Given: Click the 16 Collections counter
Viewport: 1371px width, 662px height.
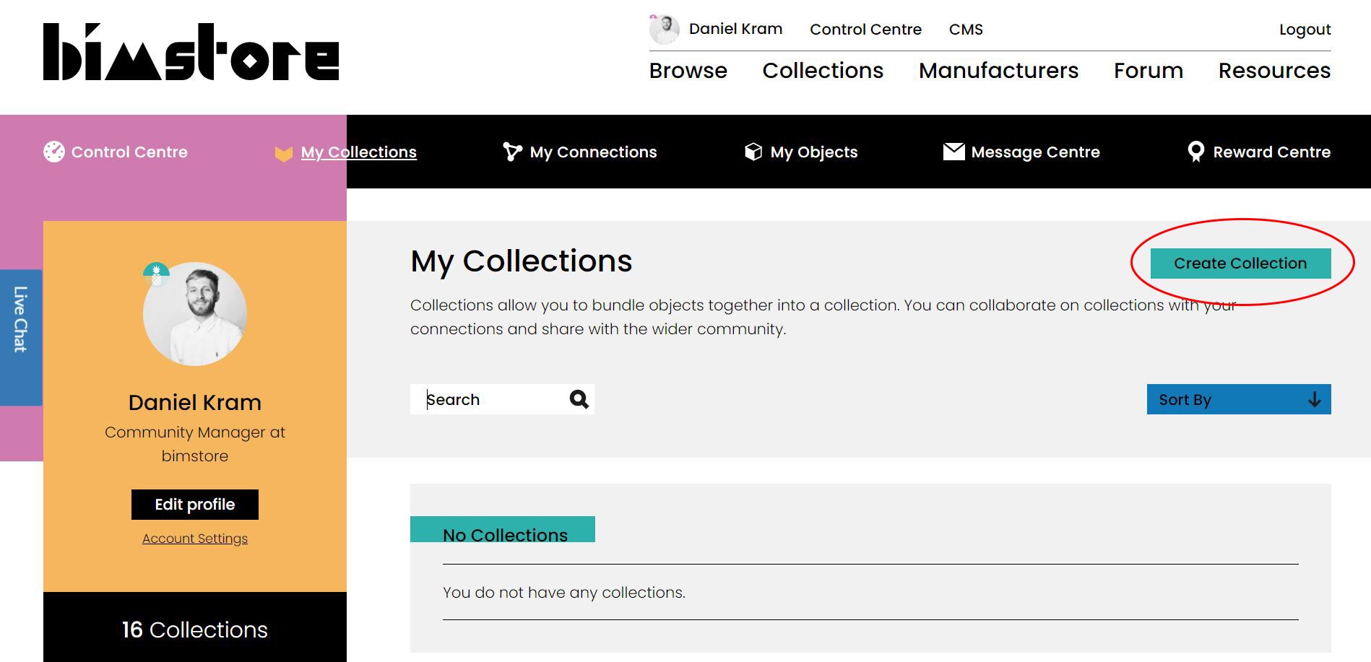Looking at the screenshot, I should [195, 630].
